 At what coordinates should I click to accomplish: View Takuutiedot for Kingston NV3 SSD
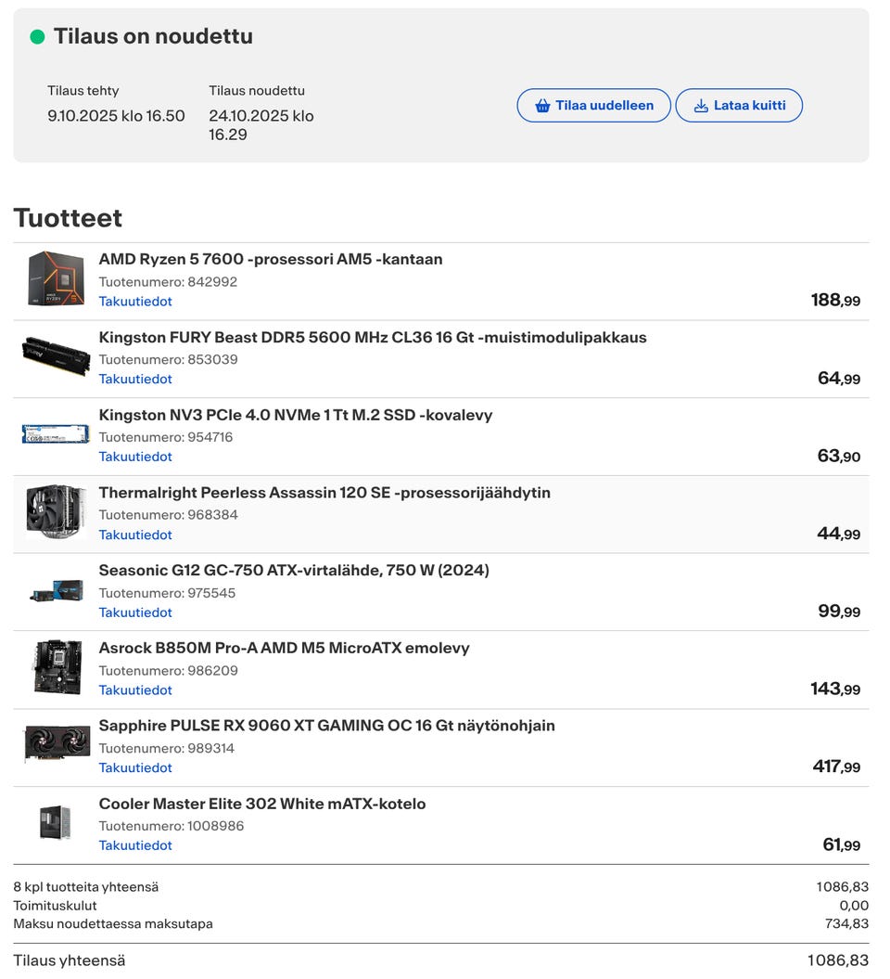tap(135, 457)
